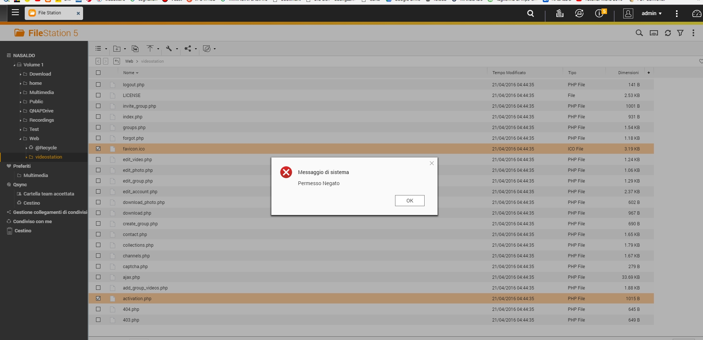Open the QTS main hamburger menu
The width and height of the screenshot is (703, 340).
(x=15, y=13)
